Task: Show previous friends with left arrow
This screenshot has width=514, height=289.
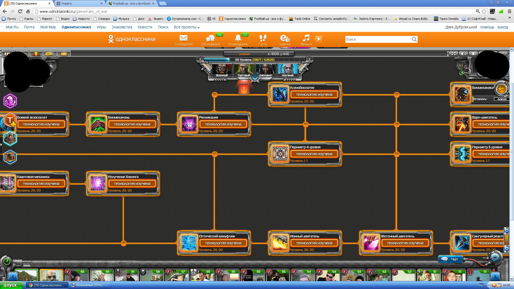Action: coord(13,276)
